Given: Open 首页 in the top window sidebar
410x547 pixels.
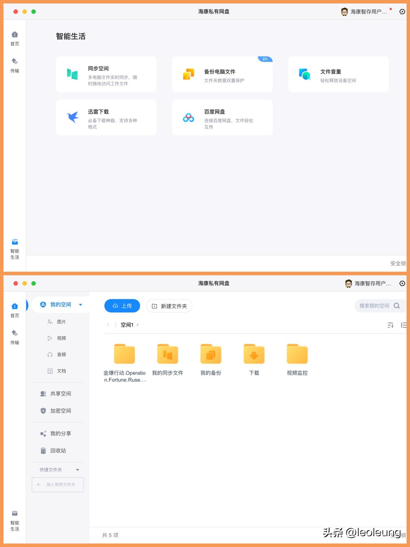Looking at the screenshot, I should pyautogui.click(x=15, y=39).
